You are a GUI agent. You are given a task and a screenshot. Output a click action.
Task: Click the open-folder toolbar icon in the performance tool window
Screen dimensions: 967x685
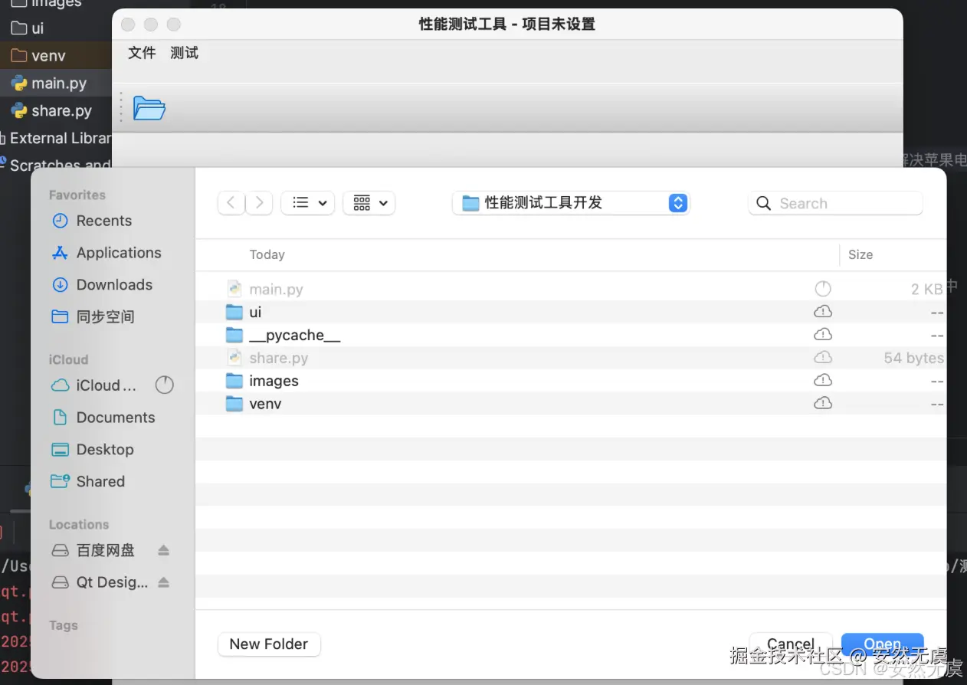[149, 108]
